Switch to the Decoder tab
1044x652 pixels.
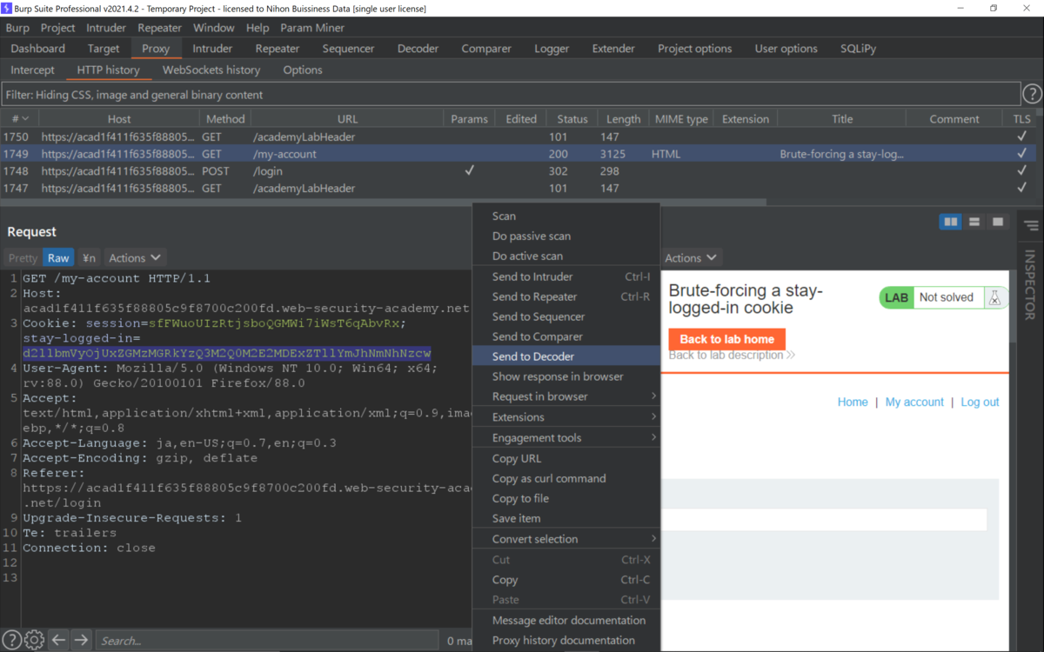pos(418,49)
